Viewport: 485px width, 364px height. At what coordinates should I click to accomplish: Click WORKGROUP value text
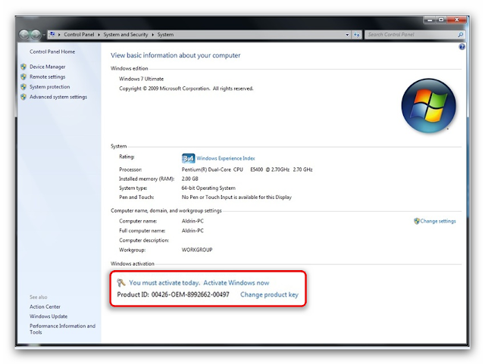click(197, 250)
